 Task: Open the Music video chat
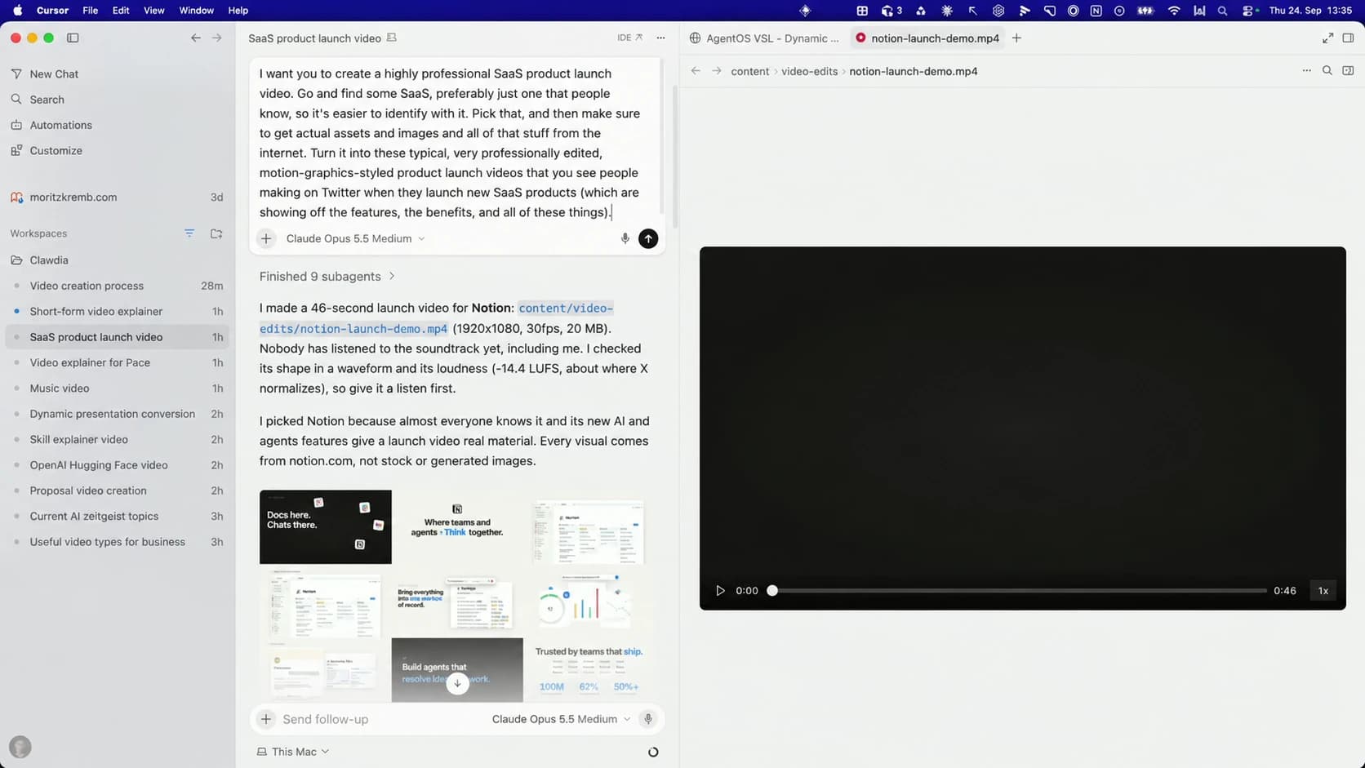point(118,388)
